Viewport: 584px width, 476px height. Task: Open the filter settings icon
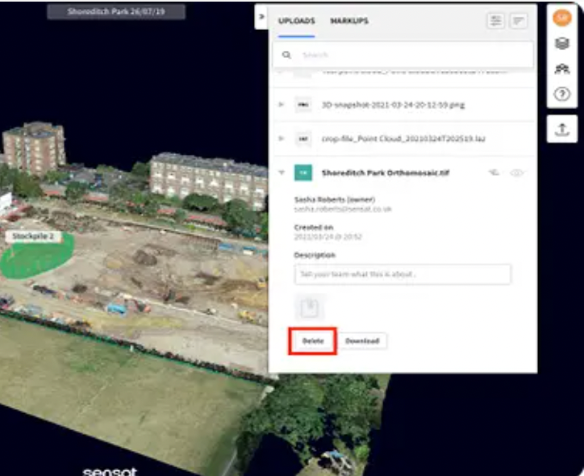(x=495, y=21)
